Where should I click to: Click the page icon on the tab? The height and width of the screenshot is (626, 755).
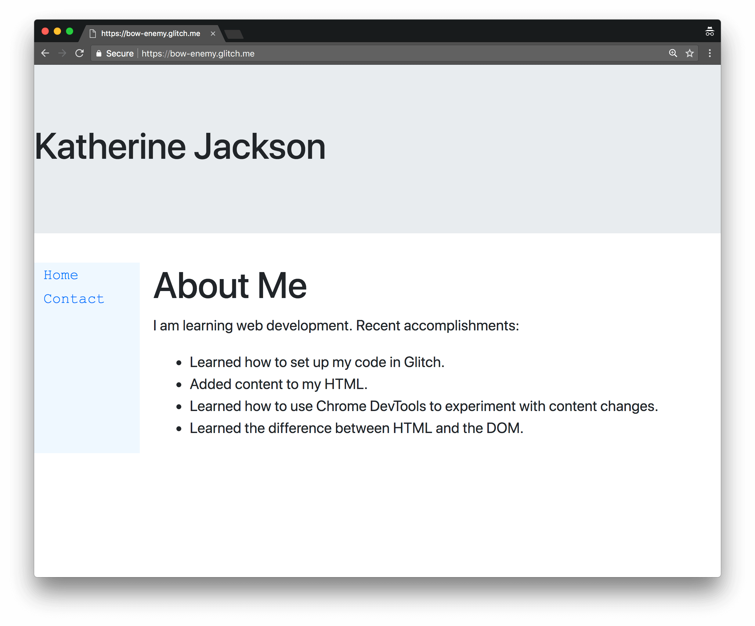coord(93,34)
